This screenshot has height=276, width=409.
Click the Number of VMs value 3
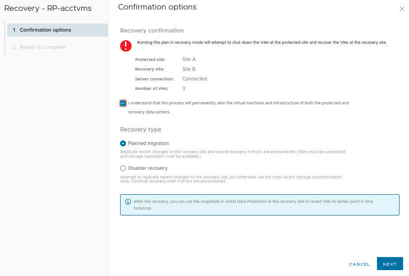click(184, 89)
